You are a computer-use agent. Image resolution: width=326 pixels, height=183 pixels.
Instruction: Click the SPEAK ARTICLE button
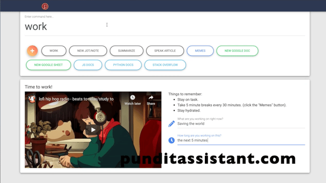click(x=165, y=51)
